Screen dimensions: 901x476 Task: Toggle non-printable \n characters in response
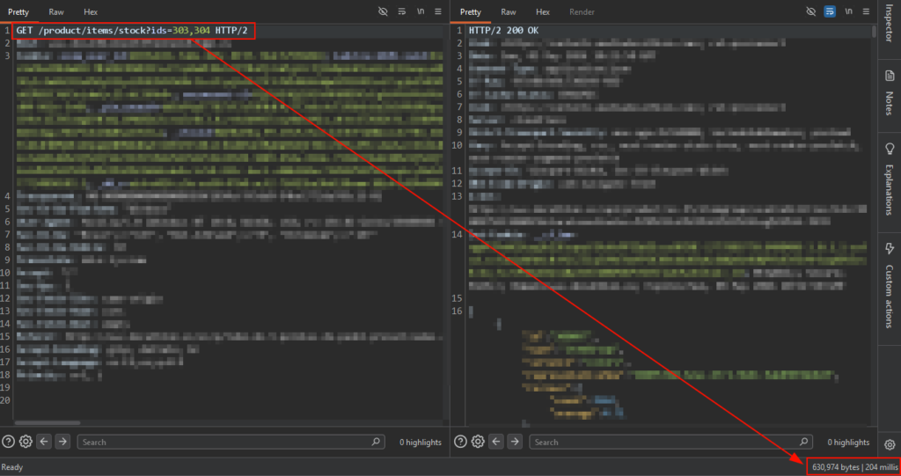tap(849, 11)
